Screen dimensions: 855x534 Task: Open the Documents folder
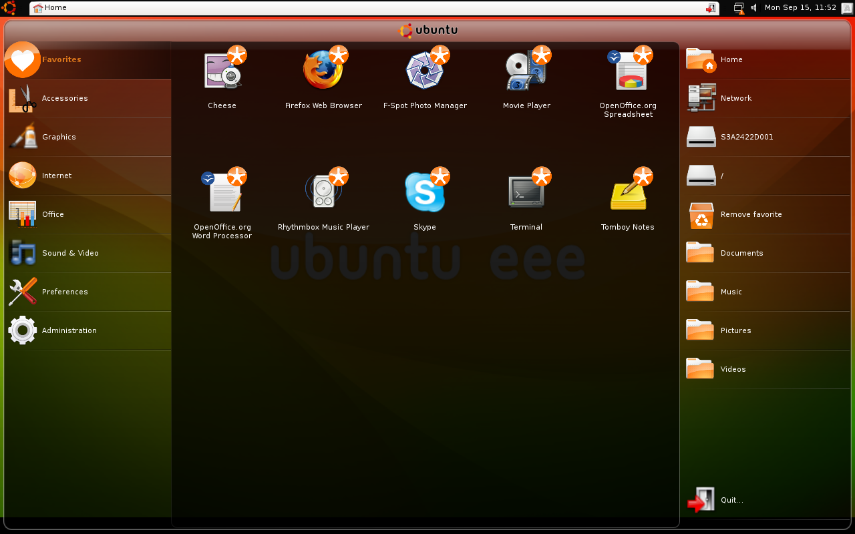click(x=767, y=254)
